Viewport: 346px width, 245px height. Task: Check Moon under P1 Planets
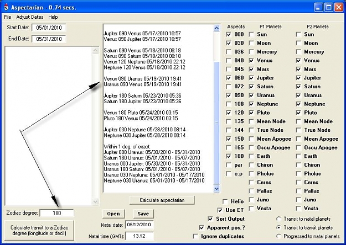pyautogui.click(x=251, y=43)
